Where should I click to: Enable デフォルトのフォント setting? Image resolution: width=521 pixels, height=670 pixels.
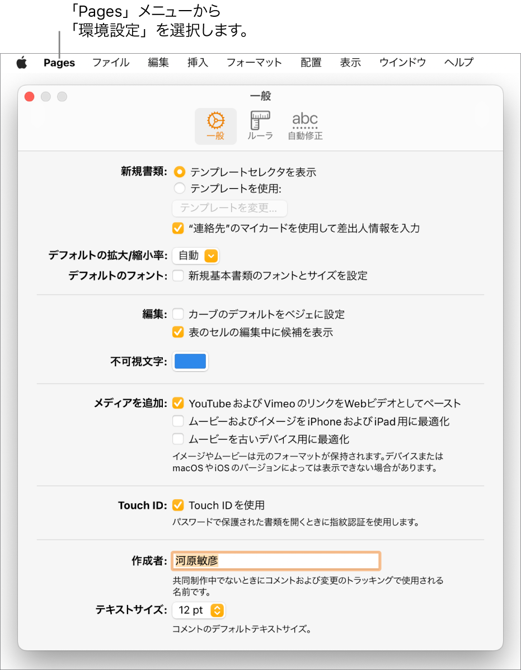[x=177, y=276]
